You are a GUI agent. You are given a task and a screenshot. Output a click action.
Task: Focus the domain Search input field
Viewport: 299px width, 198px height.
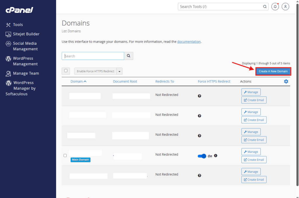coord(93,56)
